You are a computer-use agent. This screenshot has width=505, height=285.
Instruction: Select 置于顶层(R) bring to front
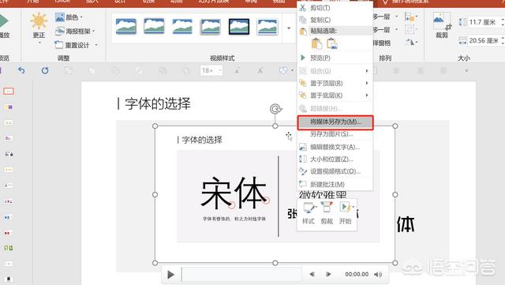pos(326,83)
